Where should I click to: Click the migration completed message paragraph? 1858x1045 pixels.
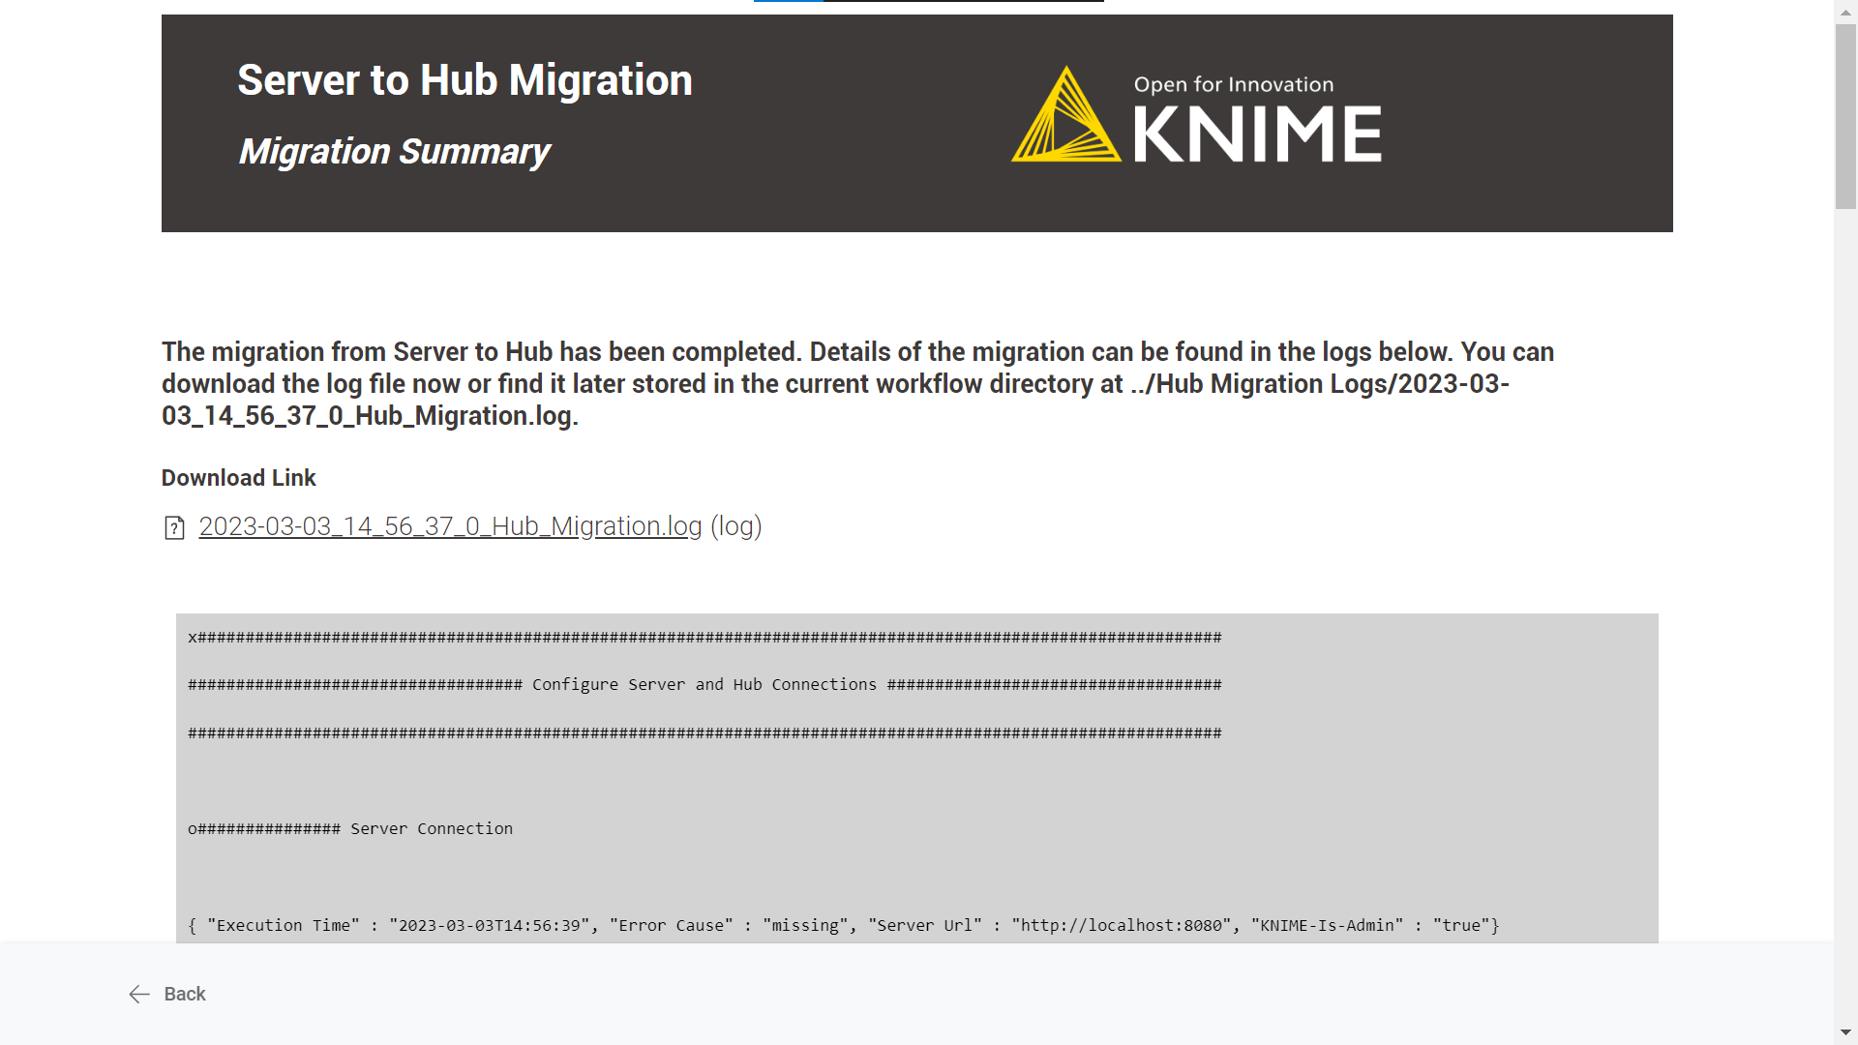coord(857,384)
